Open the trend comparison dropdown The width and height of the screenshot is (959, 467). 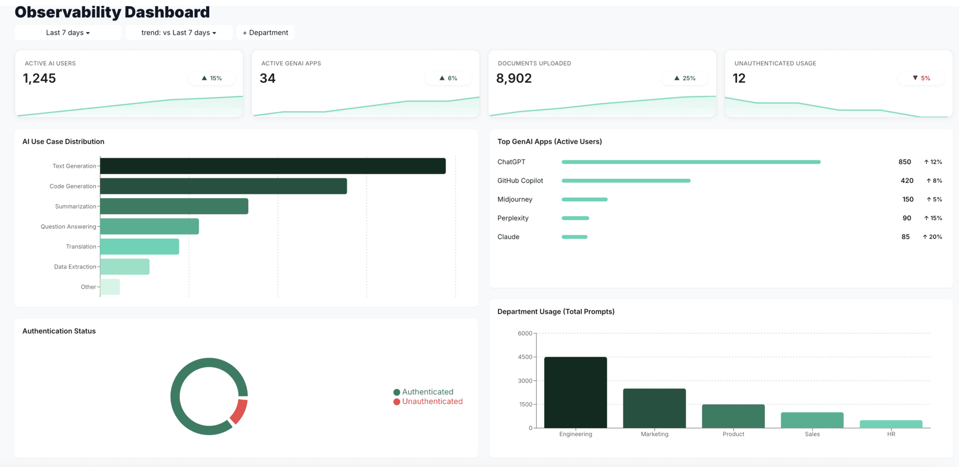tap(178, 32)
